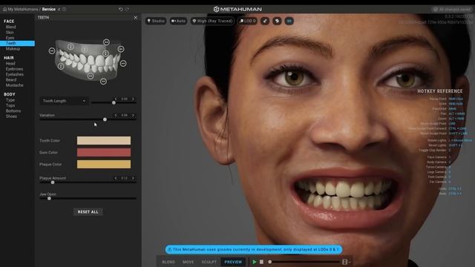Click the Jaw Open slider handle
The image size is (475, 267).
click(50, 199)
